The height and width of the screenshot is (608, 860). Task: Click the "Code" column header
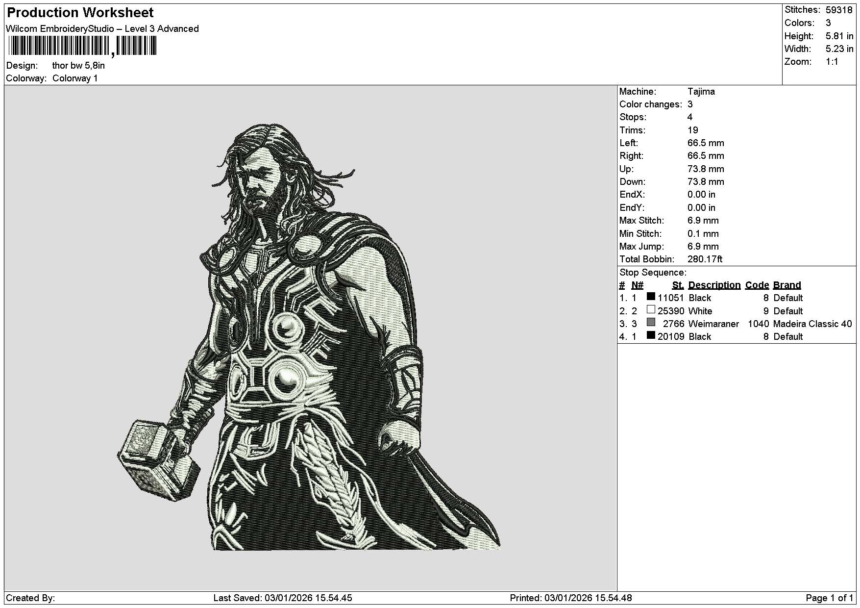click(757, 285)
